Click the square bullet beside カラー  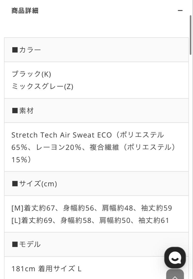(x=15, y=50)
